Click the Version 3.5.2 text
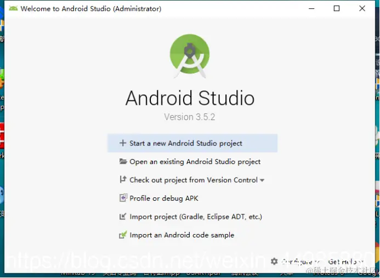This screenshot has width=380, height=278. tap(190, 117)
